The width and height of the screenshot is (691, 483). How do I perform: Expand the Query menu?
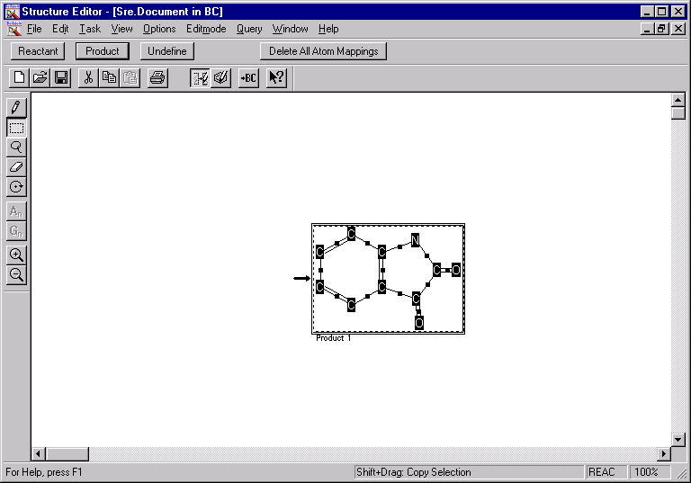(x=249, y=29)
